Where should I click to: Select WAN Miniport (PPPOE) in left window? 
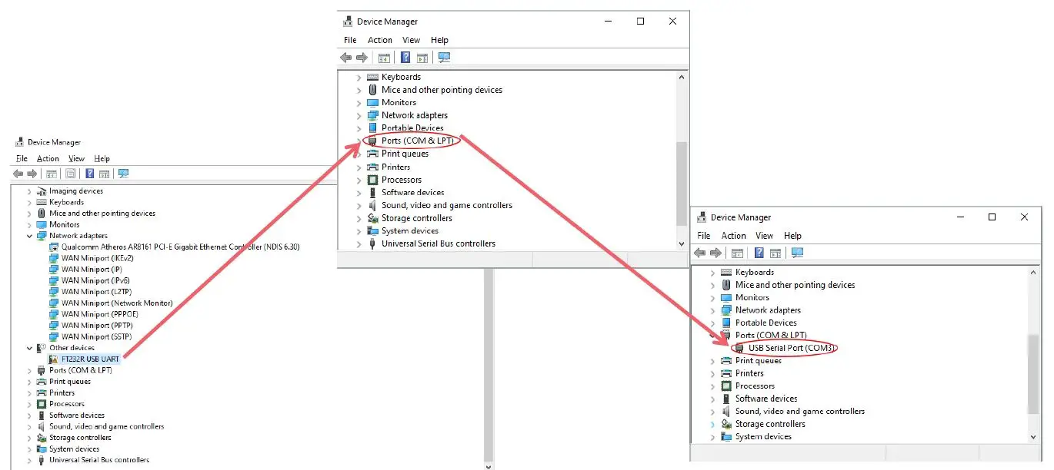(x=98, y=314)
